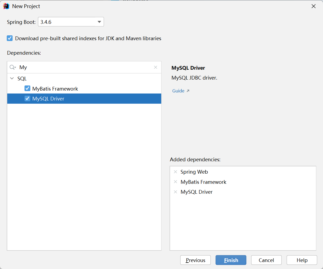Collapse the SQL category in dependency tree
This screenshot has height=269, width=323.
(12, 79)
